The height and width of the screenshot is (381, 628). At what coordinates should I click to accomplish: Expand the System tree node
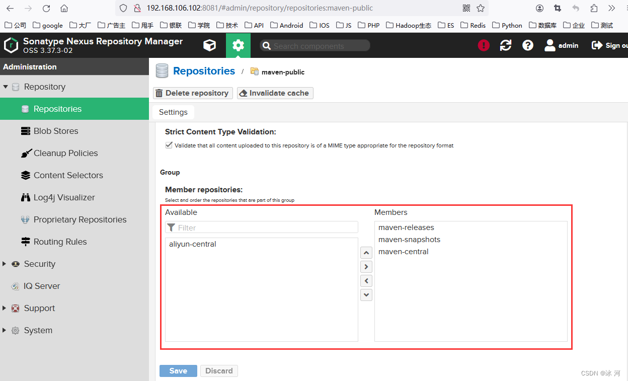5,330
